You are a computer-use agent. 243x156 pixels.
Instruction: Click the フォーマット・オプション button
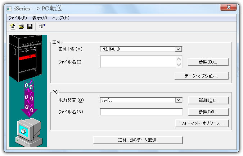click(201, 123)
